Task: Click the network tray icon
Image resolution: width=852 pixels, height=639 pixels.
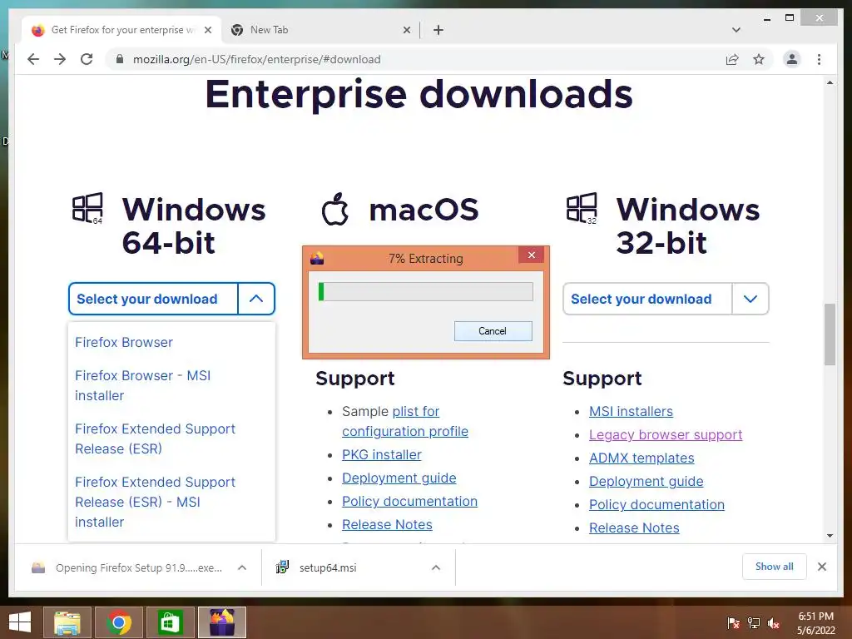Action: [x=754, y=623]
